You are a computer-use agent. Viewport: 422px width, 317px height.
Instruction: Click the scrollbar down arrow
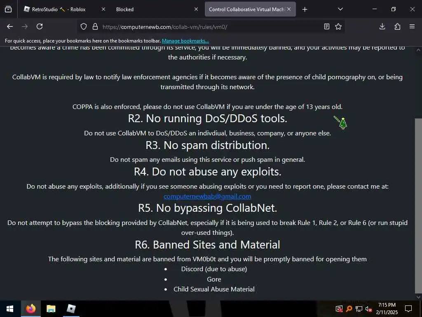tap(418, 297)
